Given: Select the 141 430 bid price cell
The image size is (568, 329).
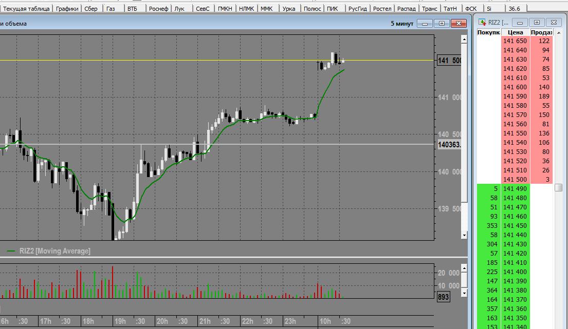Looking at the screenshot, I should click(x=515, y=244).
